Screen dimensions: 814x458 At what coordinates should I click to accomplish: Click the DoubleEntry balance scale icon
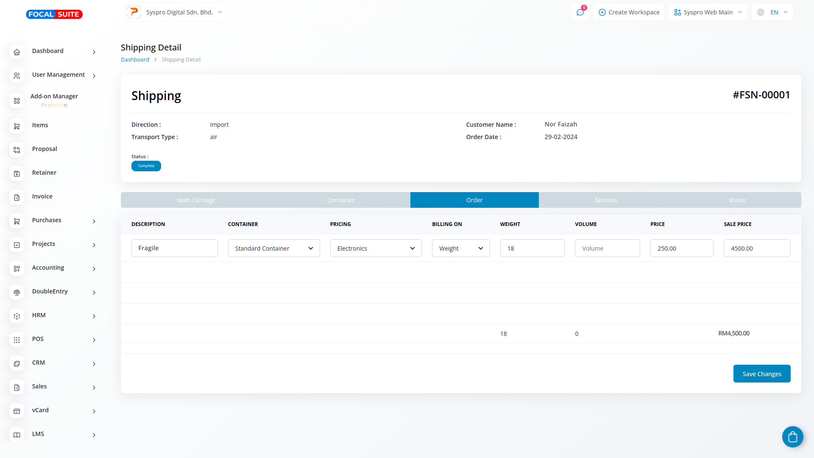(17, 293)
